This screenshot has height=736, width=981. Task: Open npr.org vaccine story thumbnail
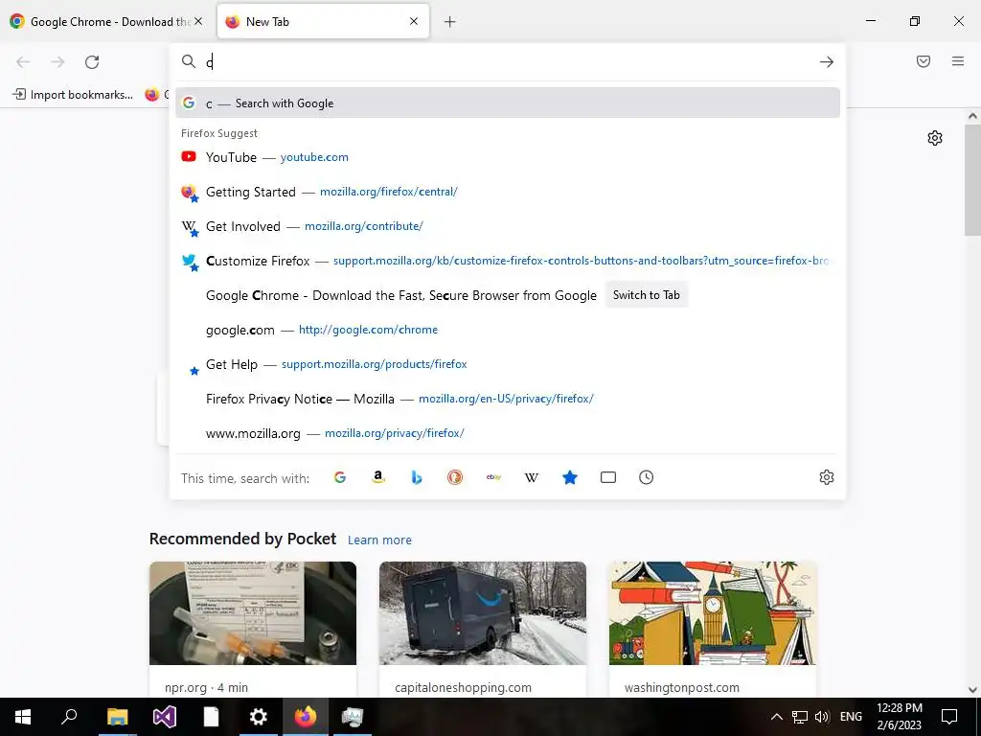coord(253,612)
